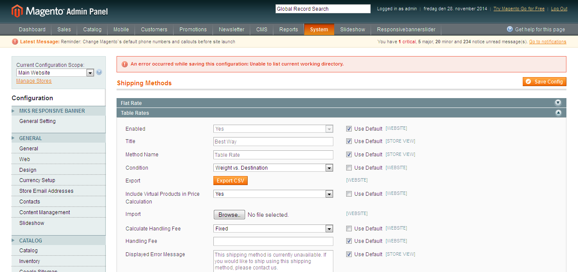Toggle Use Default for Method Name
578x272 pixels.
(x=349, y=154)
